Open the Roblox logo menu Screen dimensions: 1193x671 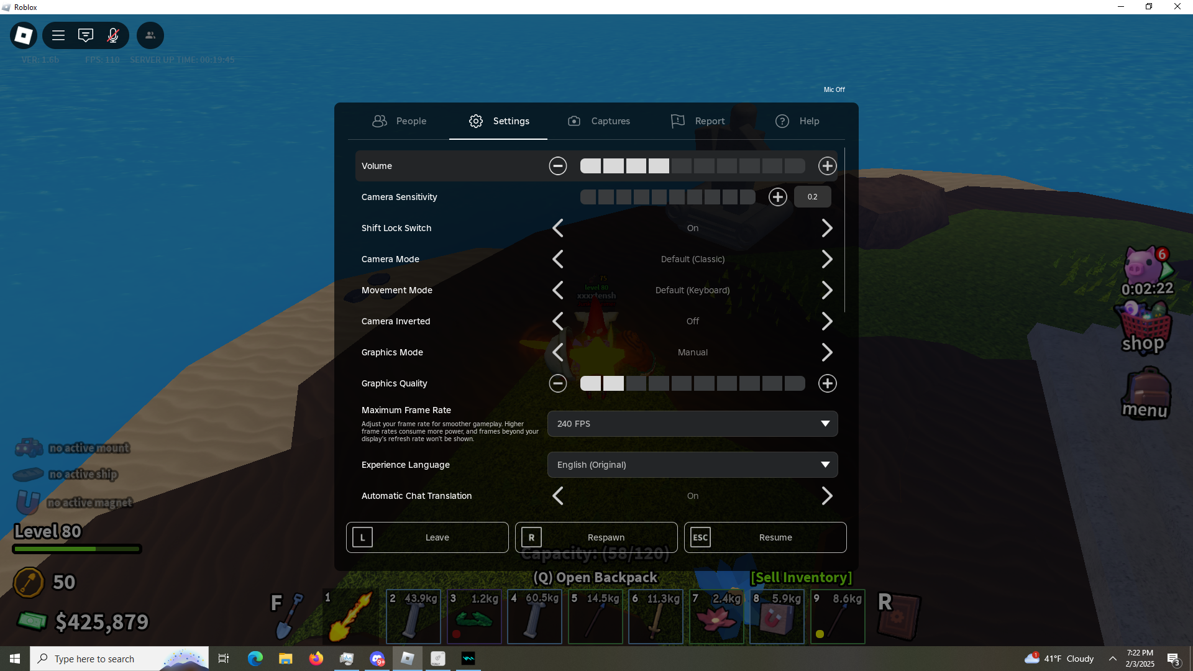[24, 35]
